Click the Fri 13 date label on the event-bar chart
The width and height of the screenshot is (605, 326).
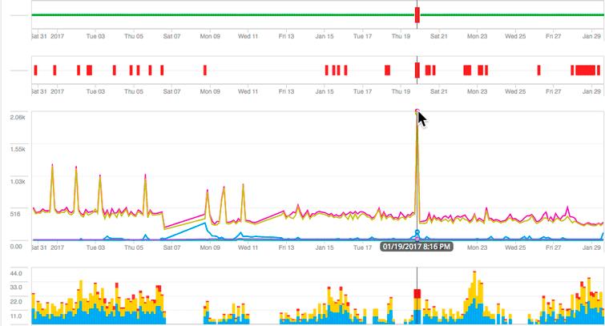click(286, 91)
